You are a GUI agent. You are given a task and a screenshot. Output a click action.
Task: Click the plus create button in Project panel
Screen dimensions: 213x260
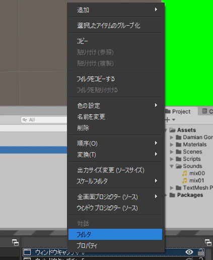click(x=168, y=119)
